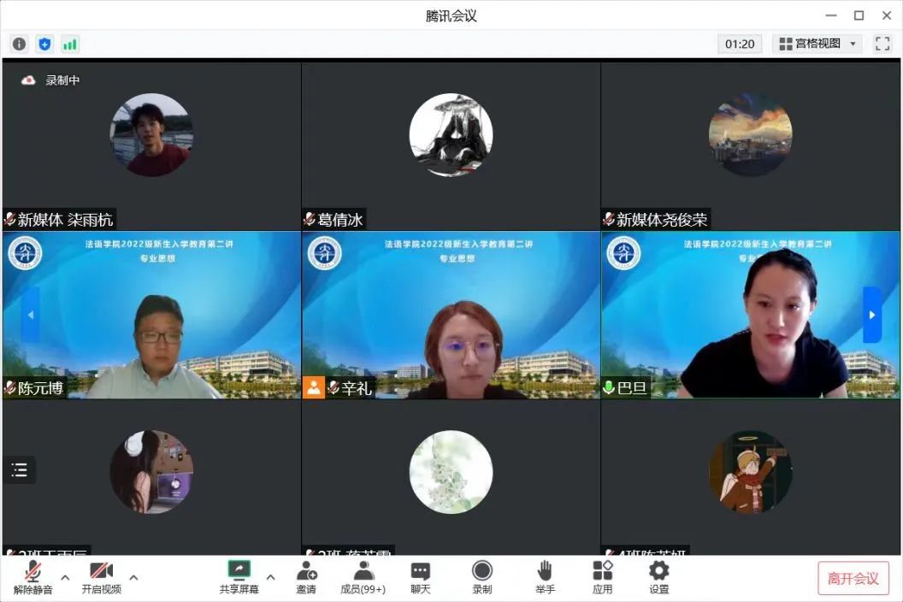
Task: Enter full screen mode
Action: (x=882, y=44)
